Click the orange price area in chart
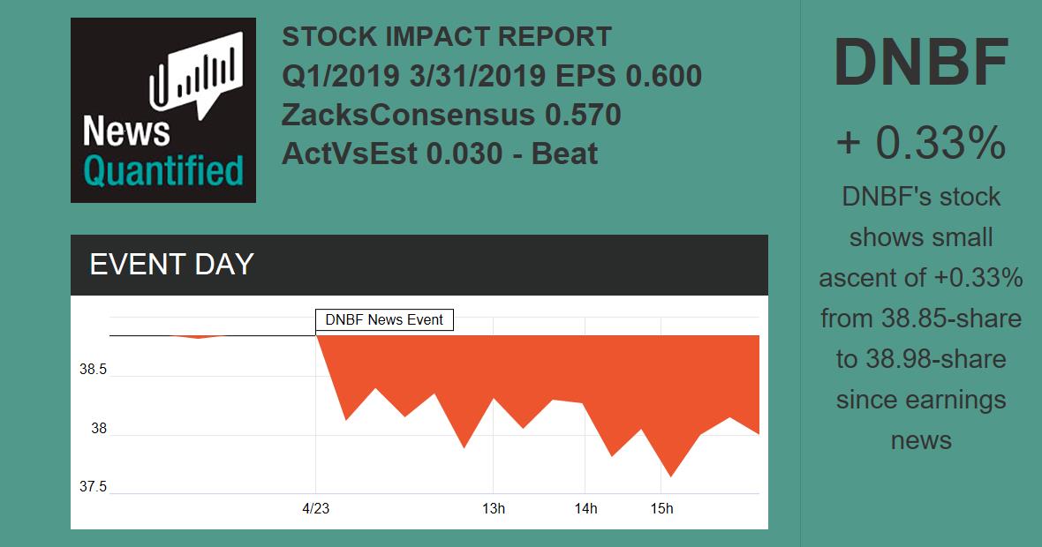This screenshot has width=1042, height=547. (530, 371)
